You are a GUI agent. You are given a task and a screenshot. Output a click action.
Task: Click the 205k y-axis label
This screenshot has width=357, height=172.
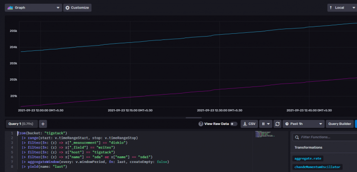tap(13, 31)
